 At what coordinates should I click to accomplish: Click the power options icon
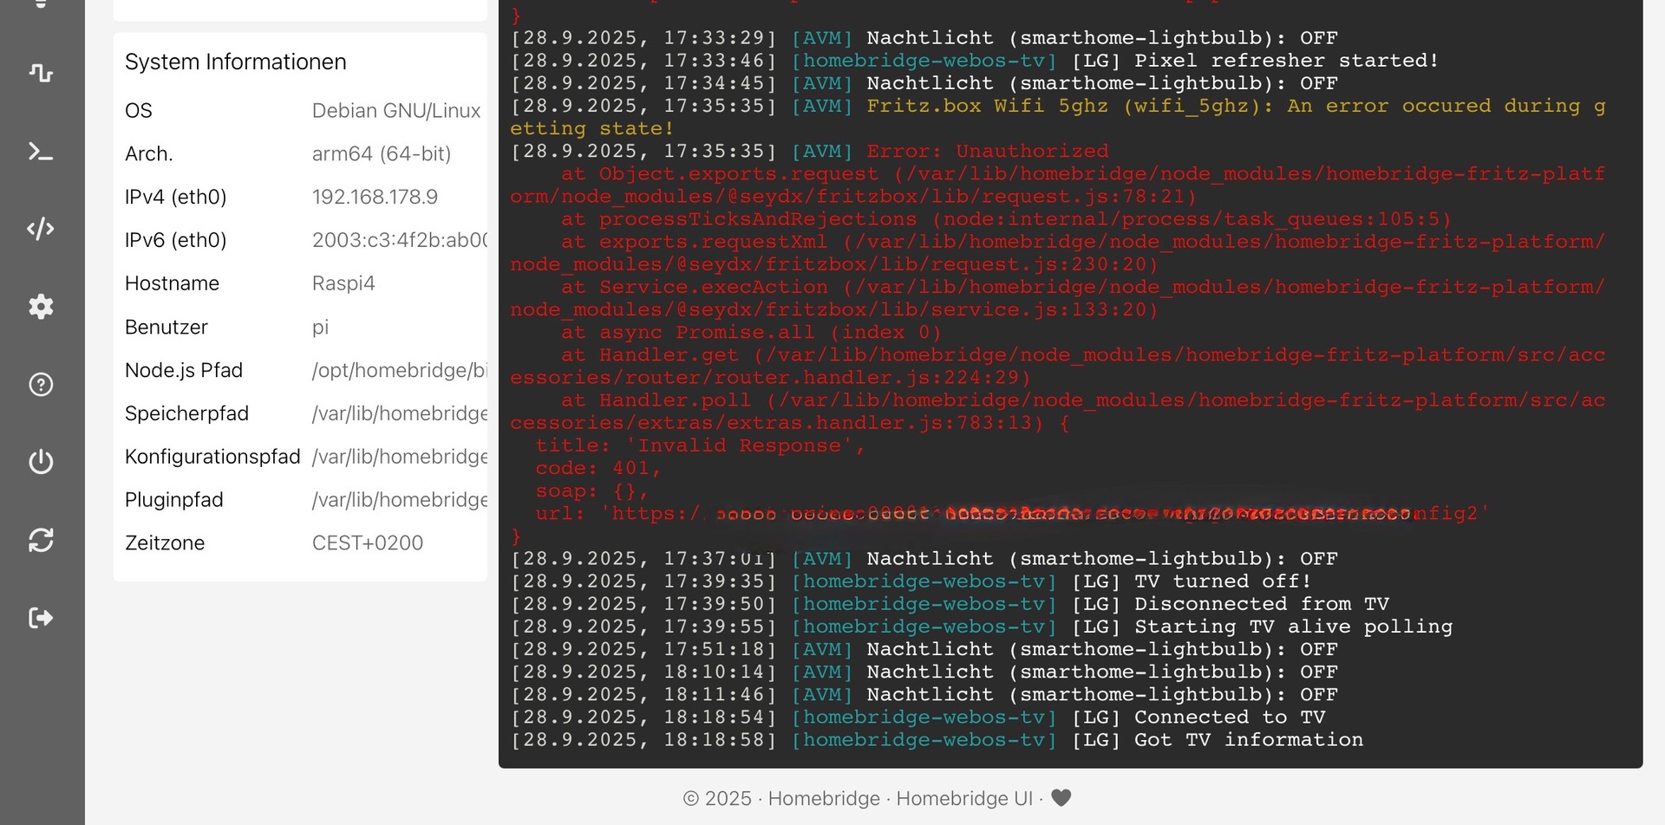41,462
